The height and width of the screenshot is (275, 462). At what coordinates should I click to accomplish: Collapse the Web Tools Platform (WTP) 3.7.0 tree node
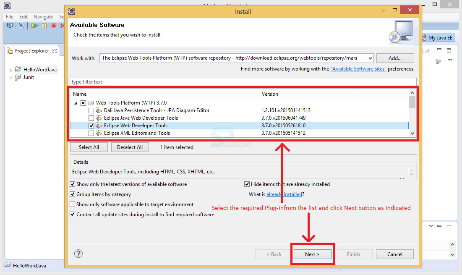[76, 103]
